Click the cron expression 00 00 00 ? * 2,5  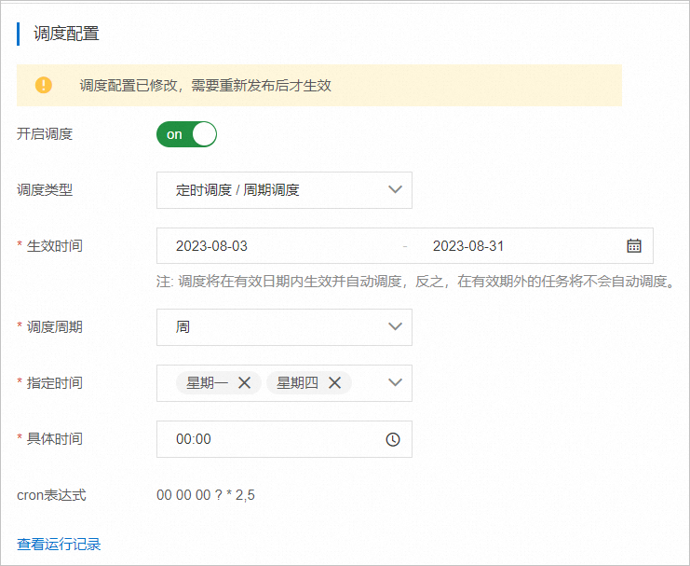206,495
